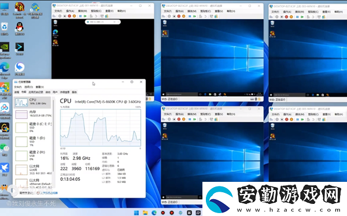The image size is (347, 216).
Task: Pause the 001-WIN10 virtual machine
Action: click(80, 16)
